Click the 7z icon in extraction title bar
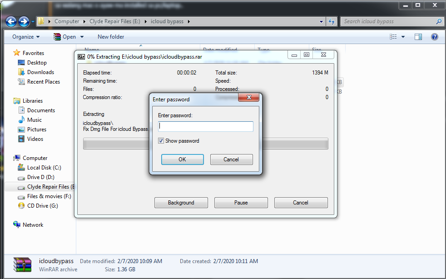Image resolution: width=446 pixels, height=279 pixels. click(81, 57)
